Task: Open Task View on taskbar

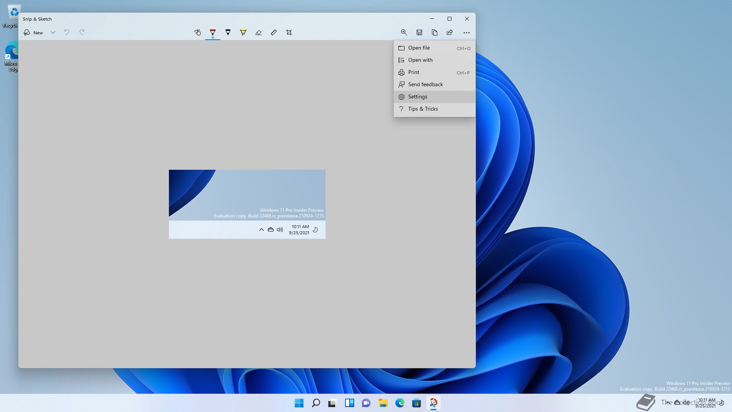Action: click(333, 403)
